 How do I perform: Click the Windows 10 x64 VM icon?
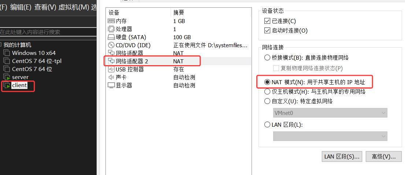coord(7,53)
